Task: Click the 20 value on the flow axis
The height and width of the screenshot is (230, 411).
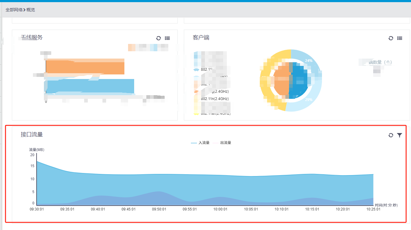Action: point(32,155)
